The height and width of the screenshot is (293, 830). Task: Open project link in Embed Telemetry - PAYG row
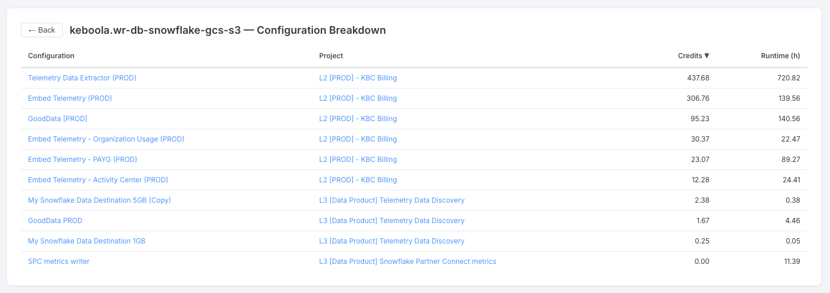coord(358,160)
